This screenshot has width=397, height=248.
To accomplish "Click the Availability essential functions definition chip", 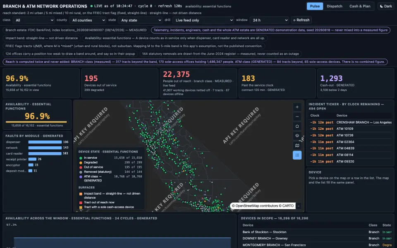I will [175, 38].
